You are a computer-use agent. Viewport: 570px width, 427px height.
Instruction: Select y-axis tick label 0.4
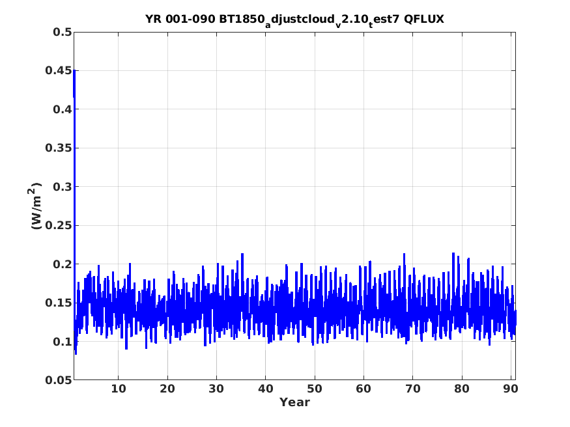(x=63, y=109)
